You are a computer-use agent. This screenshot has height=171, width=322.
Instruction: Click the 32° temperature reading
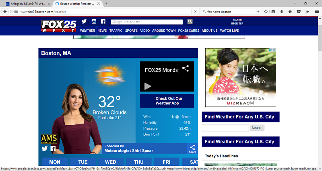(109, 102)
